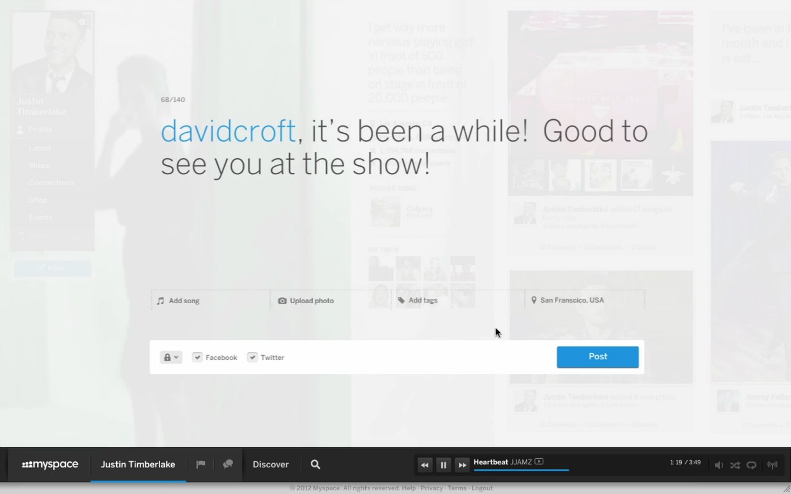This screenshot has height=494, width=791.
Task: Toggle shuffle in the player
Action: pyautogui.click(x=735, y=465)
